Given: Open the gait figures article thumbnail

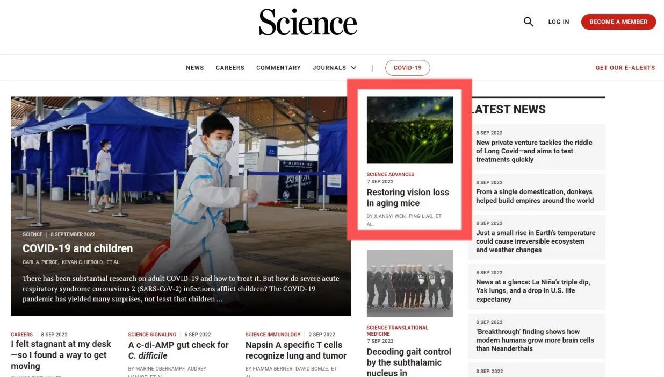Looking at the screenshot, I should pyautogui.click(x=410, y=283).
